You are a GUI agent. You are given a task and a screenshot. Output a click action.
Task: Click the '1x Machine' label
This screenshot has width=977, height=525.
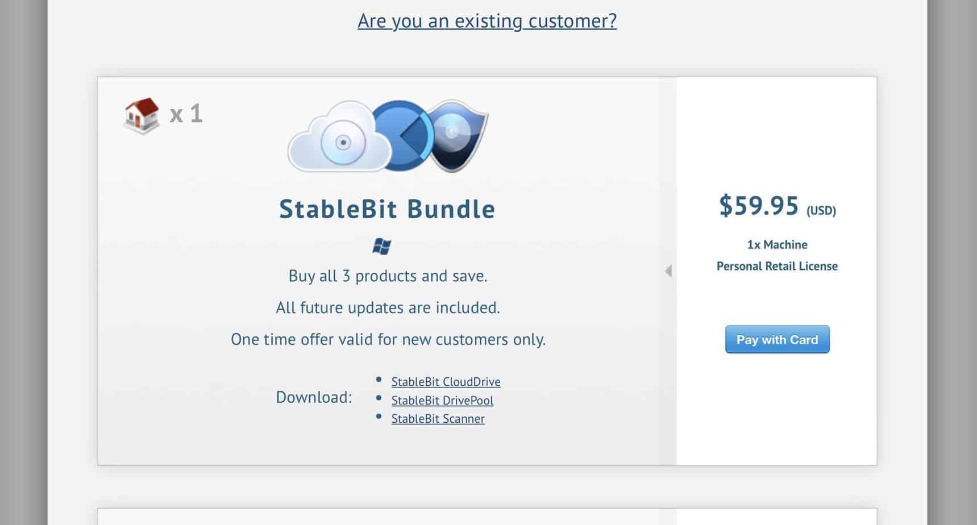777,244
